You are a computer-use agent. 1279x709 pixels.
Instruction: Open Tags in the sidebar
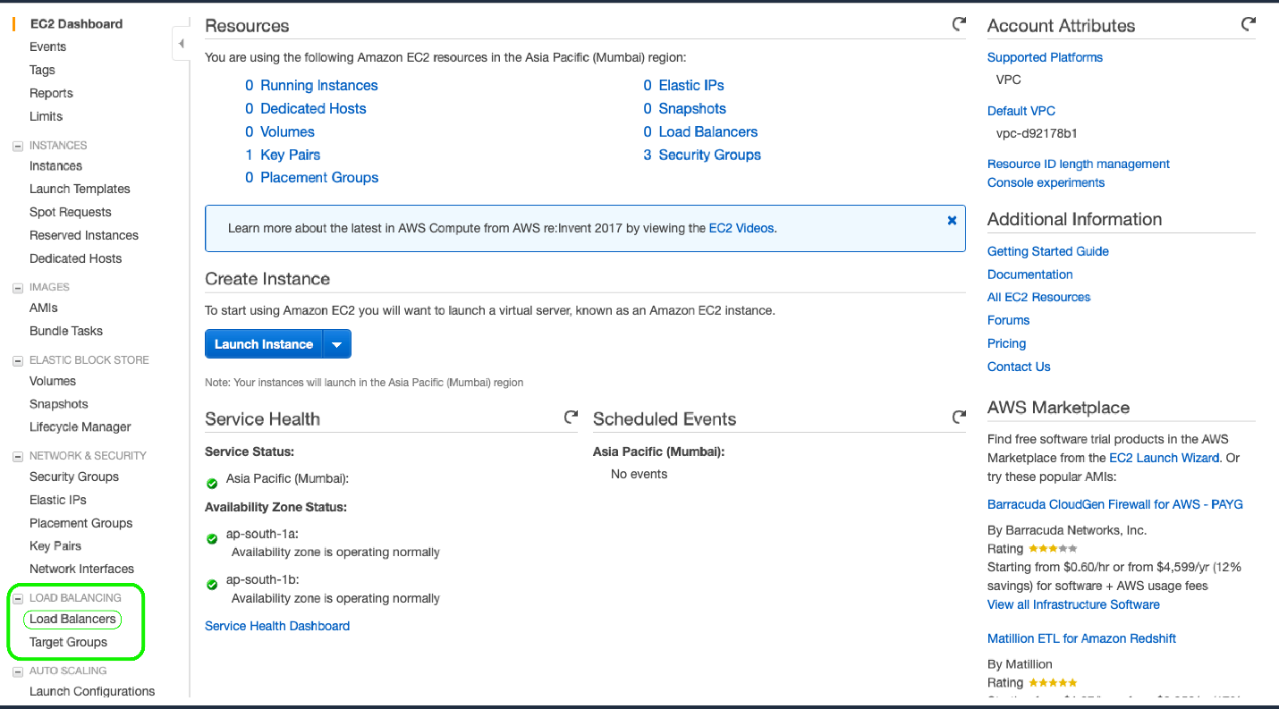tap(42, 70)
